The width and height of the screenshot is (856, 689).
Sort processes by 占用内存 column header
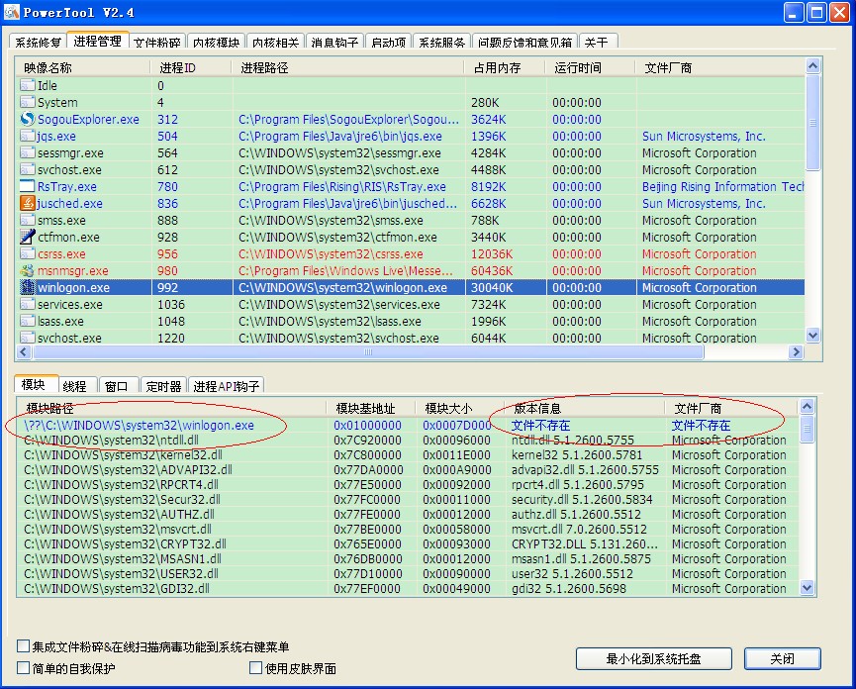click(505, 67)
